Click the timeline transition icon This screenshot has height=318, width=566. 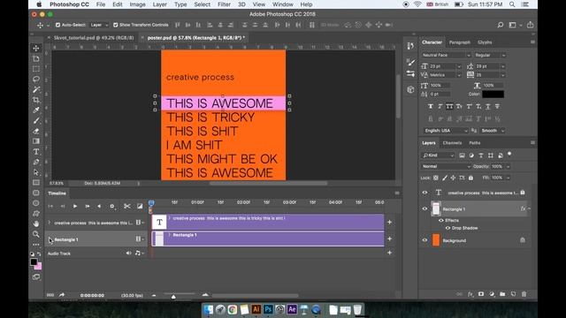click(140, 206)
